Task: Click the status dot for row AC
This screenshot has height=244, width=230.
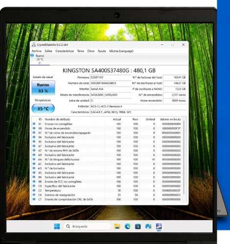Action: 34,163
